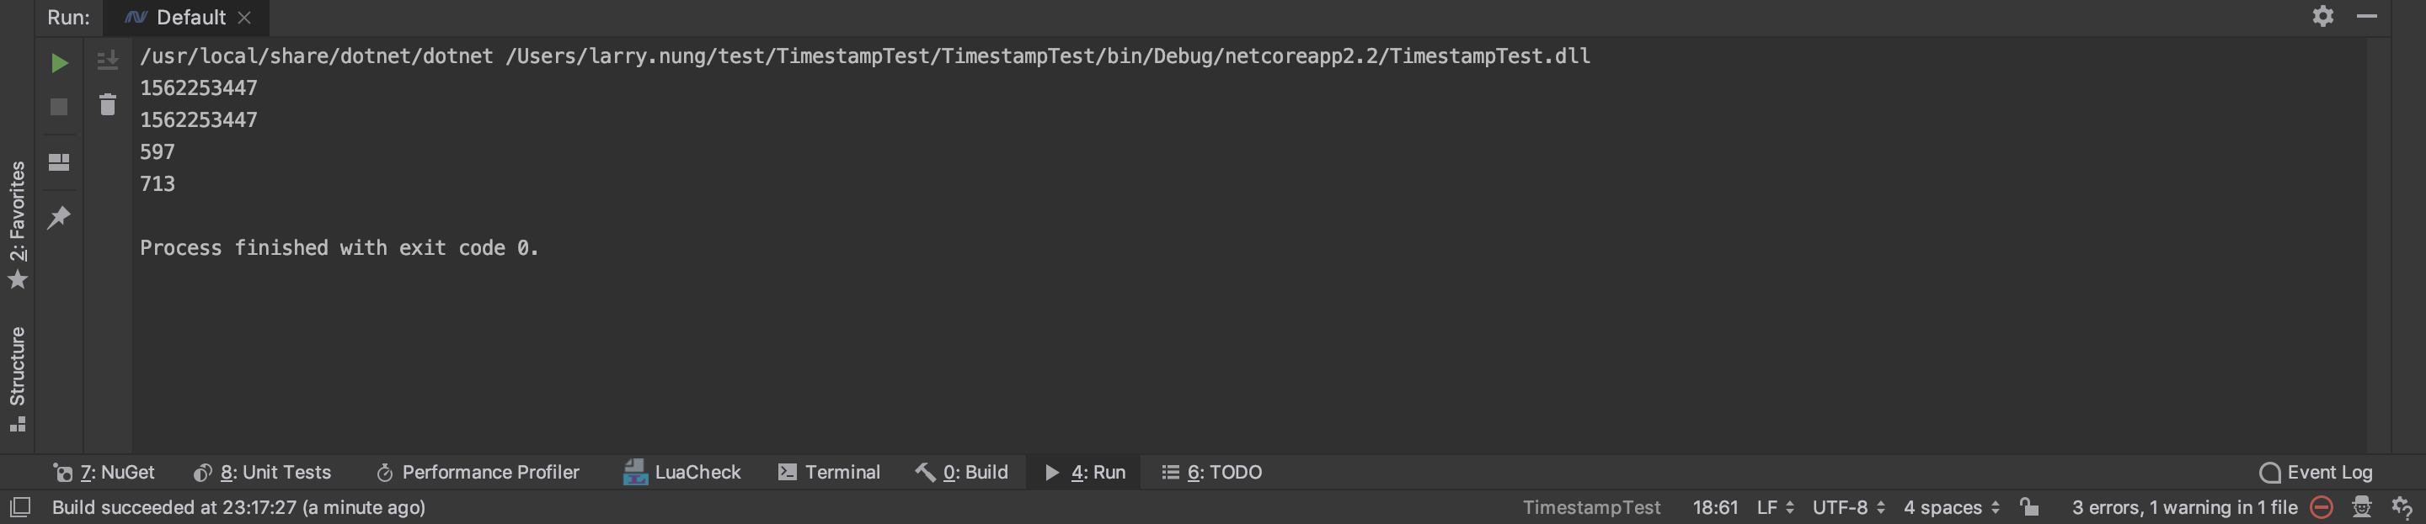
Task: Click the scroll to end icon
Action: pyautogui.click(x=107, y=61)
